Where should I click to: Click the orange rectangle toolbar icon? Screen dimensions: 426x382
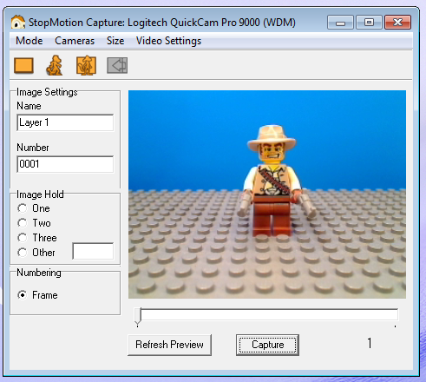(23, 65)
